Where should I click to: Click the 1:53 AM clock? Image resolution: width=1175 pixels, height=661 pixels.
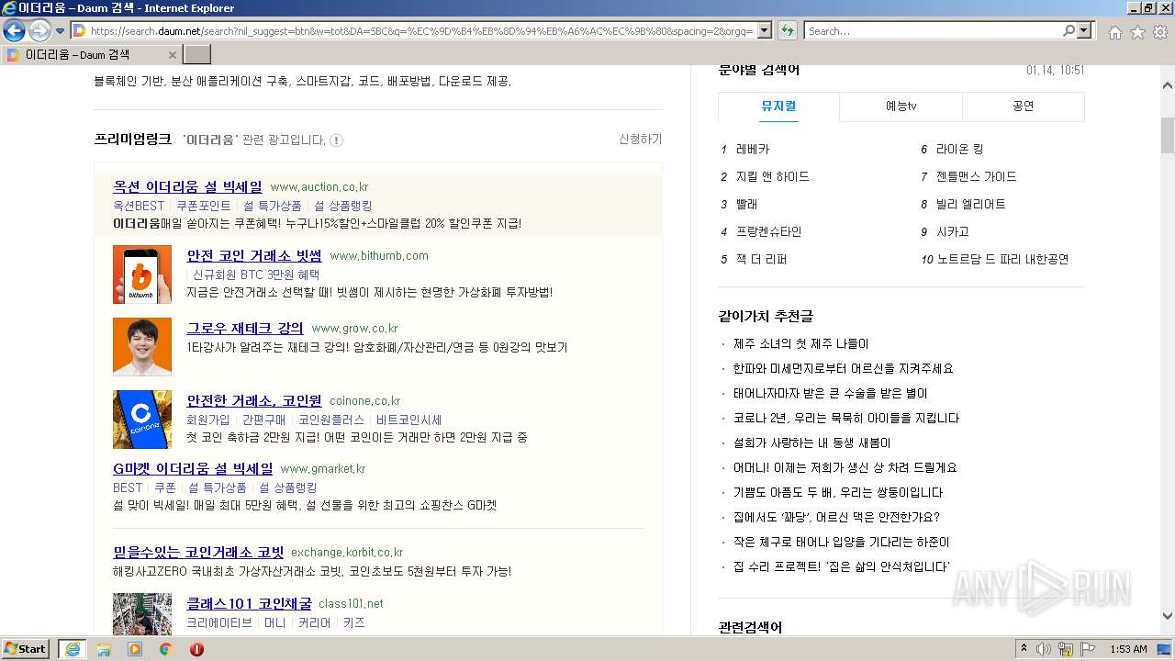1128,649
